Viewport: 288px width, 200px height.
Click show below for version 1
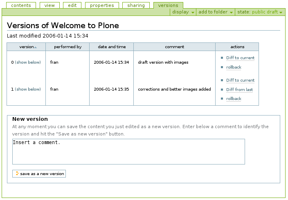point(28,89)
